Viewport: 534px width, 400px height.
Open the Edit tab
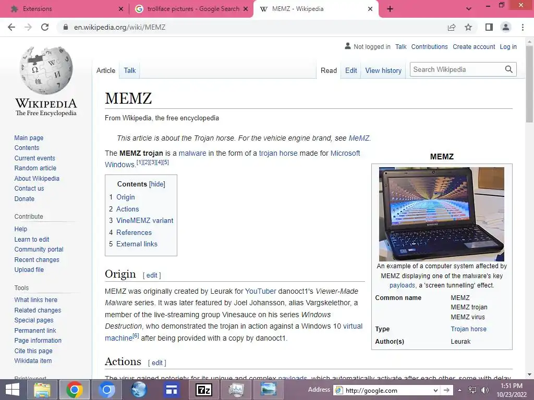click(351, 70)
